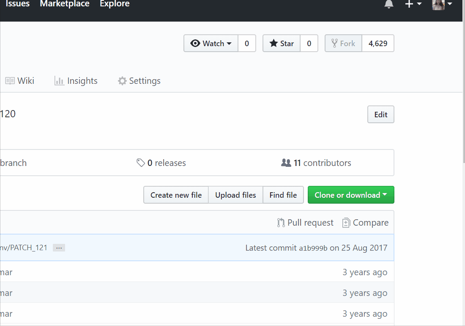Star this repository
The image size is (465, 326).
coord(282,43)
